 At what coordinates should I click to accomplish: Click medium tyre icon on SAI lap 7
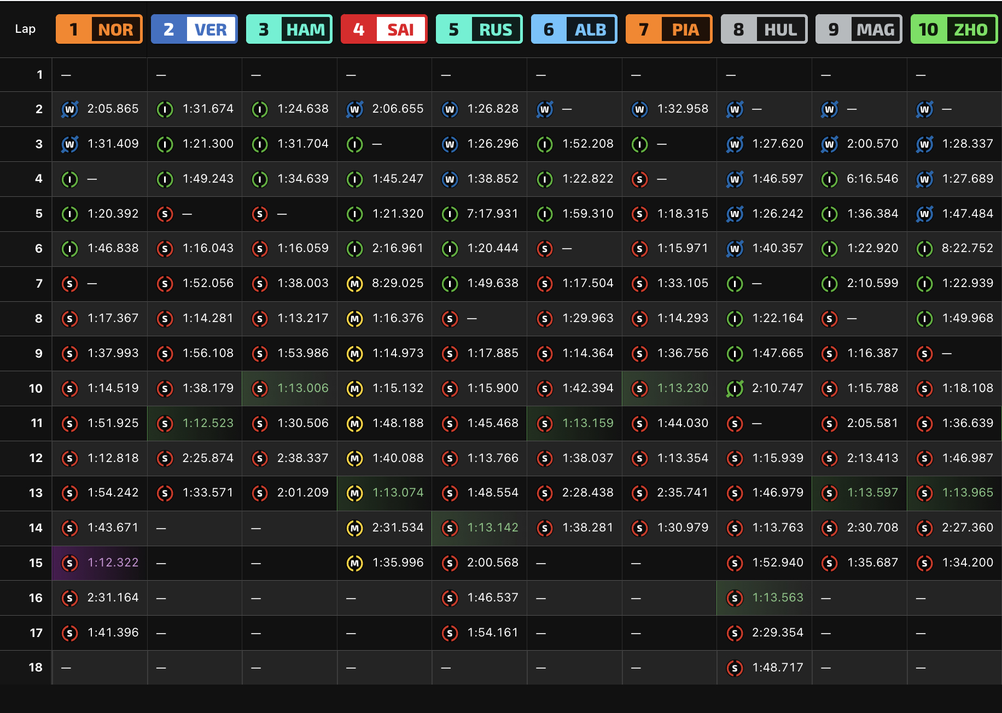[x=355, y=284]
